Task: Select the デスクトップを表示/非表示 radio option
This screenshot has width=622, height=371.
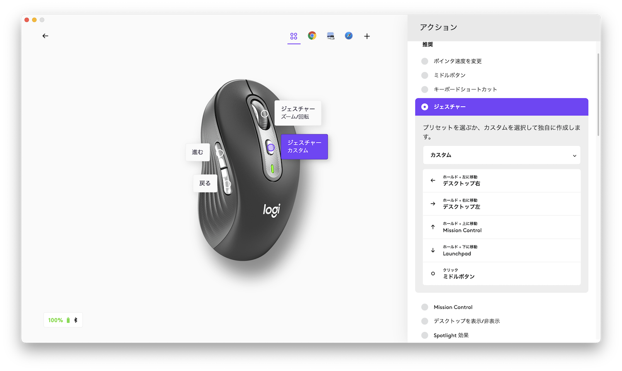Action: 425,321
